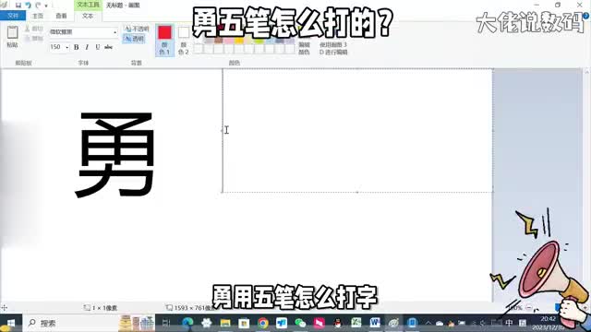Switch to the 主页 (Home) ribbon tab

point(38,16)
